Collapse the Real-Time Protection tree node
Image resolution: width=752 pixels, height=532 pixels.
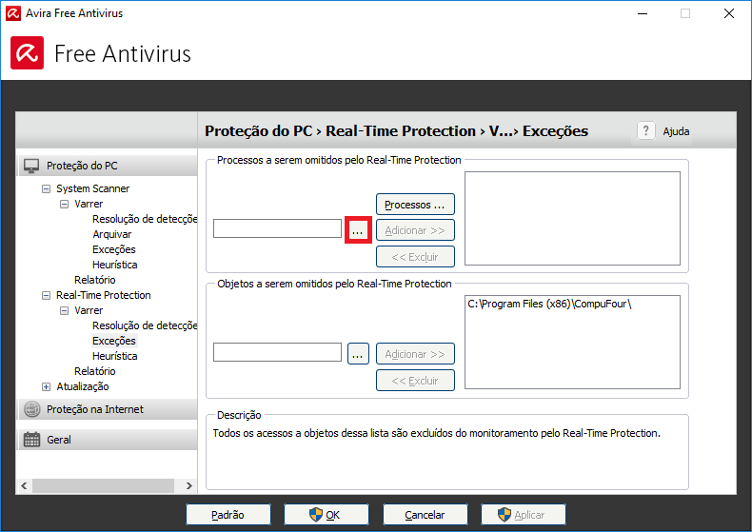click(46, 295)
